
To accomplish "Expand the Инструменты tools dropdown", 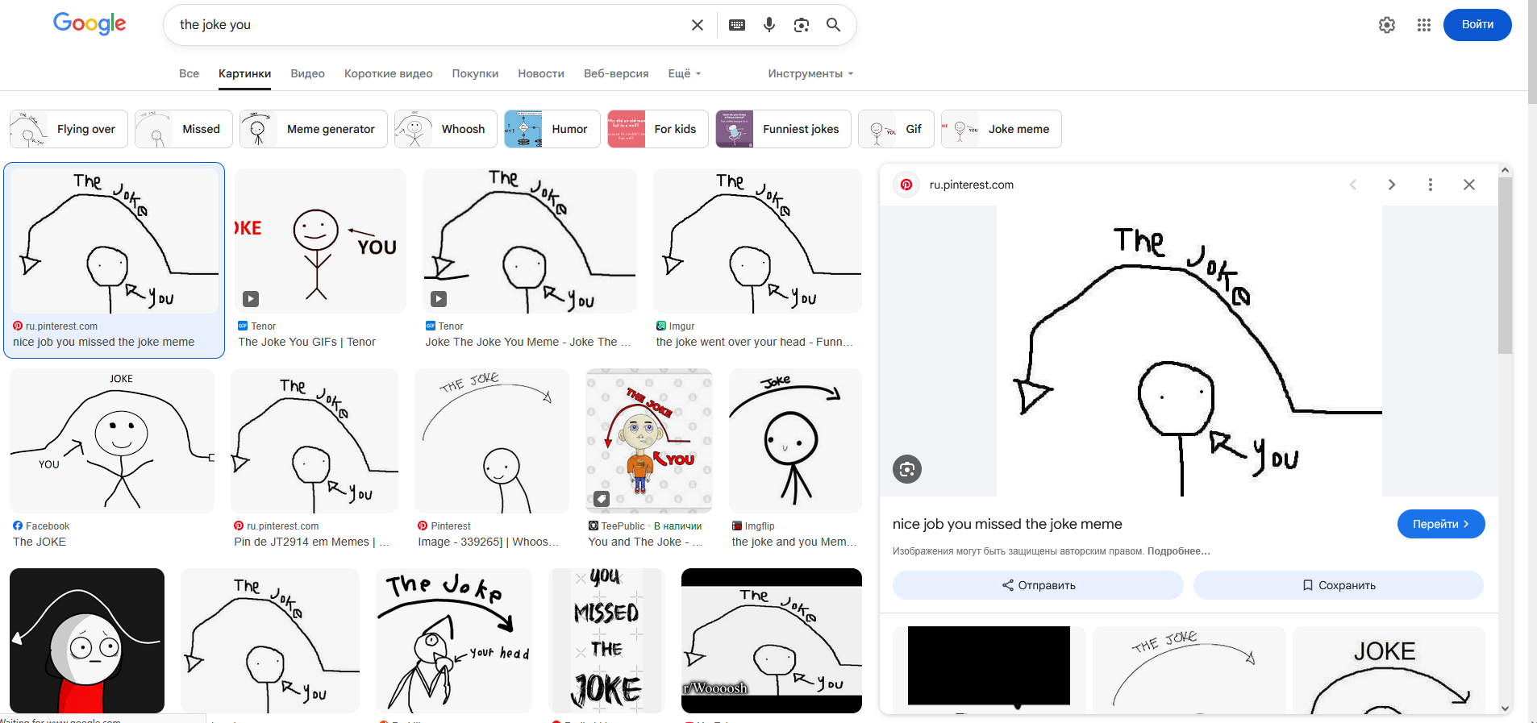I will coord(810,73).
